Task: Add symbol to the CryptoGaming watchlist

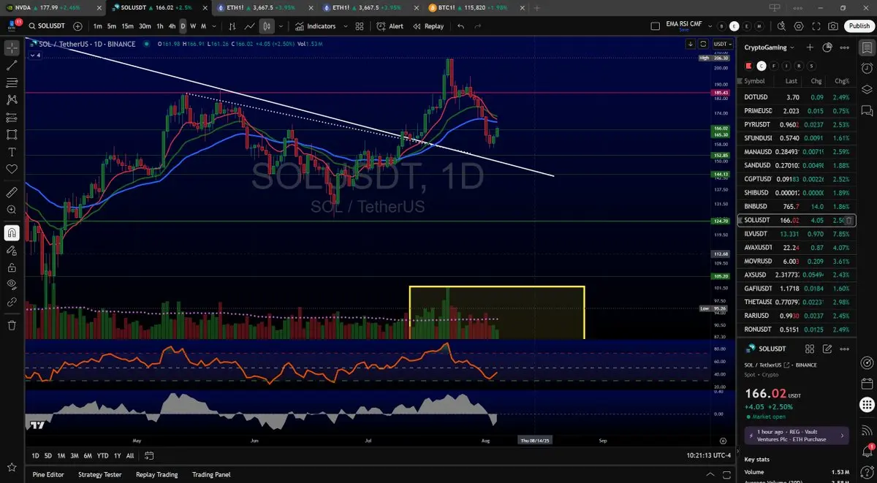Action: click(810, 47)
